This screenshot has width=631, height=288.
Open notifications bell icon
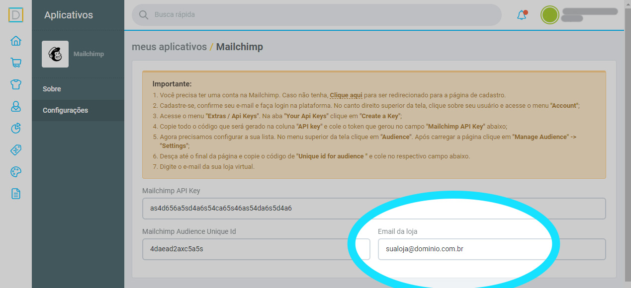click(x=522, y=15)
